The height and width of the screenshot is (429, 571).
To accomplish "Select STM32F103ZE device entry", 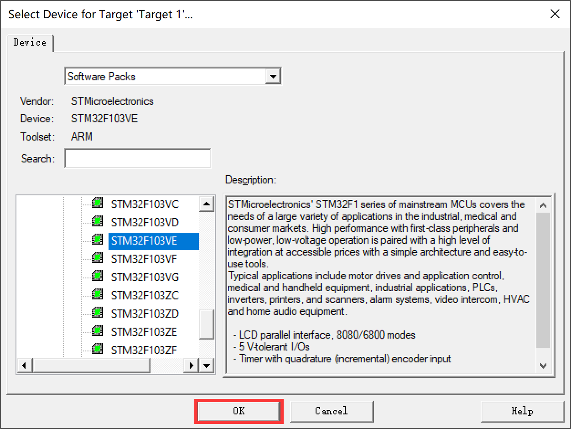I will click(144, 332).
